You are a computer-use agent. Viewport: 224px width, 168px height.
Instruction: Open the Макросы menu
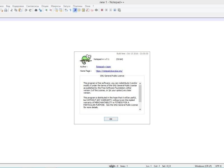pyautogui.click(x=56, y=6)
